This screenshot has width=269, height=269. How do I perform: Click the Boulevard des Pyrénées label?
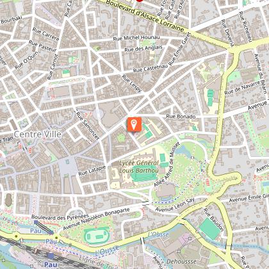(60, 216)
